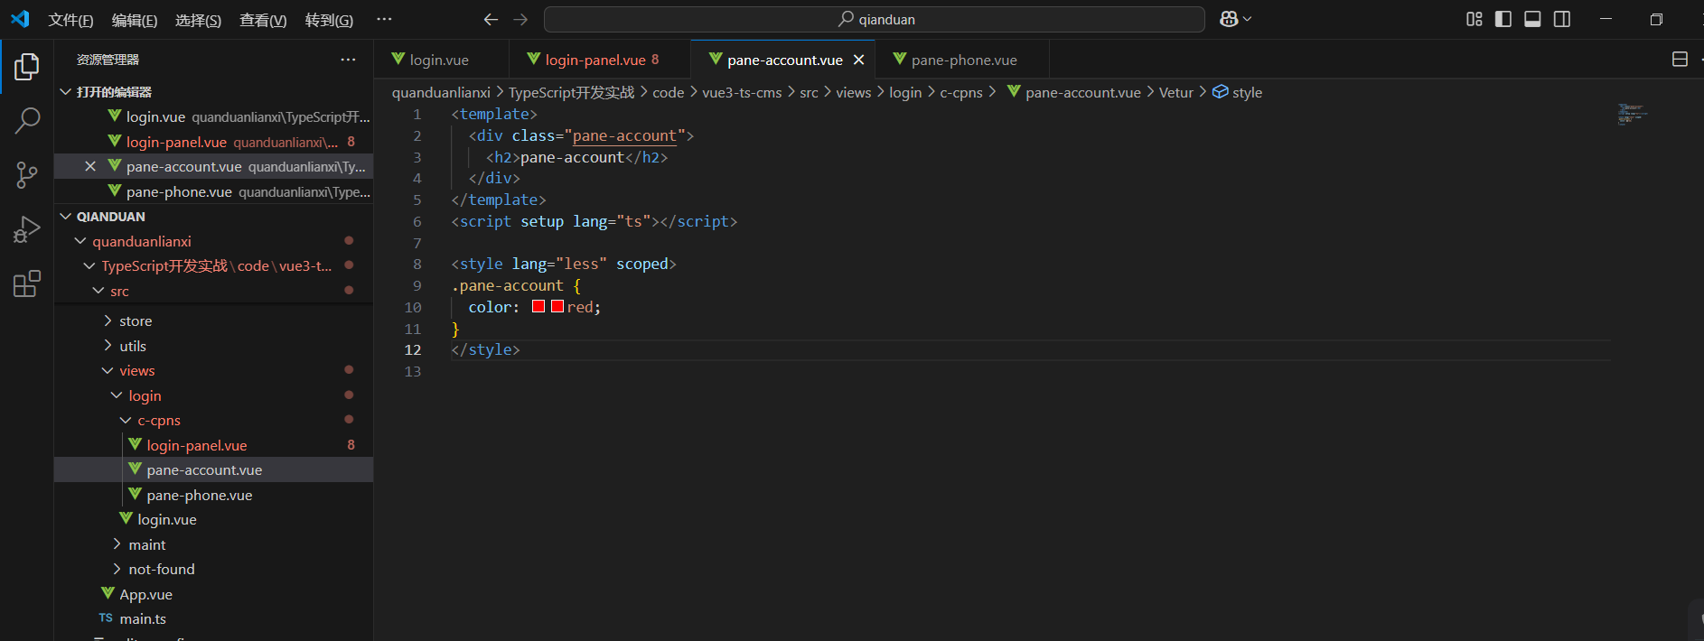Switch to the pane-phone.vue tab

point(964,60)
